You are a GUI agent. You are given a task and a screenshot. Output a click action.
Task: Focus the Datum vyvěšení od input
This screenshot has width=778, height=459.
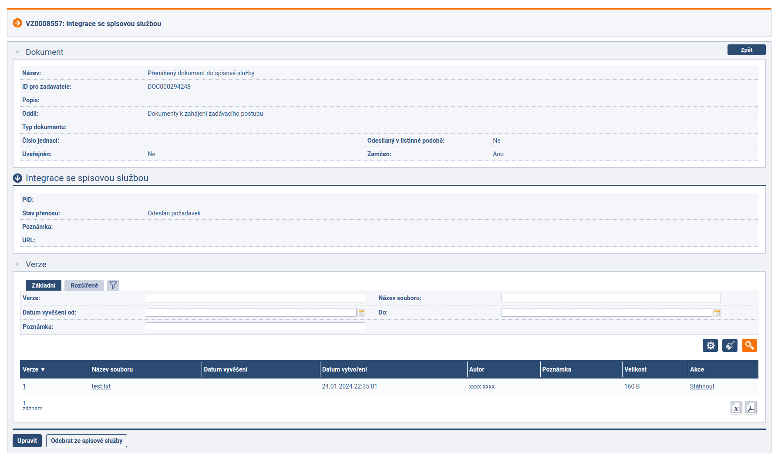251,312
